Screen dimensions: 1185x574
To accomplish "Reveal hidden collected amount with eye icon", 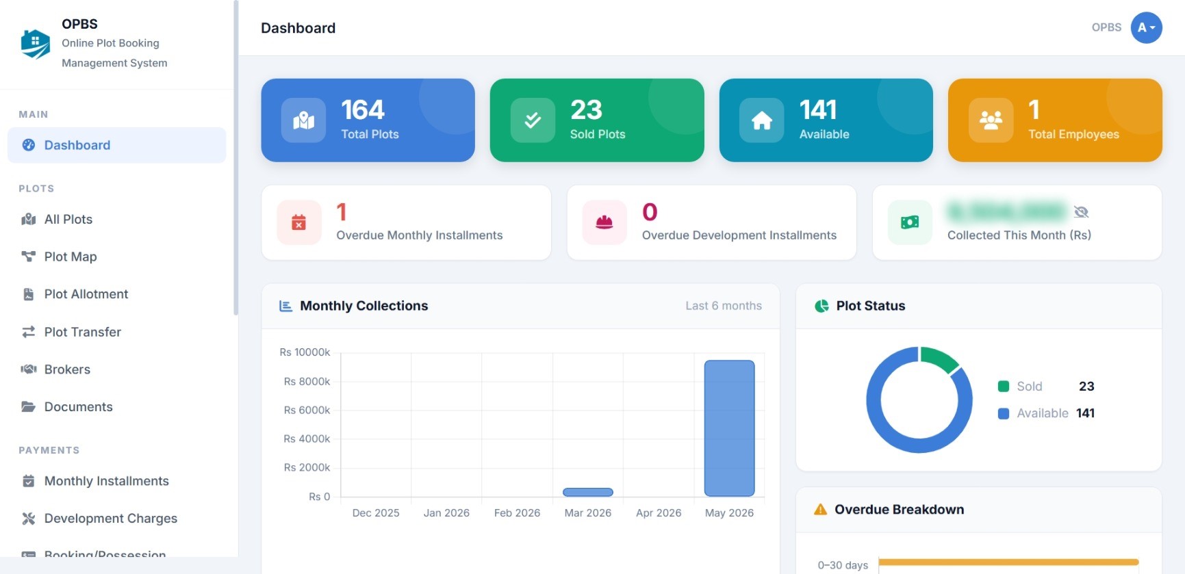I will pyautogui.click(x=1082, y=212).
